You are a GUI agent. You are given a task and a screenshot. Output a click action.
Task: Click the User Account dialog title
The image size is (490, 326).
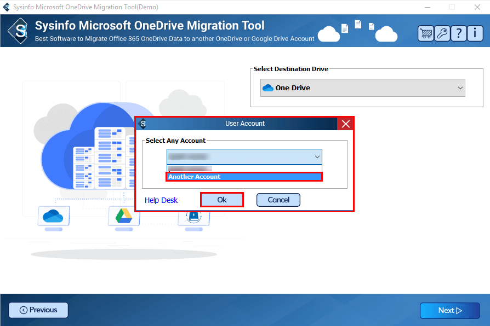pos(245,124)
